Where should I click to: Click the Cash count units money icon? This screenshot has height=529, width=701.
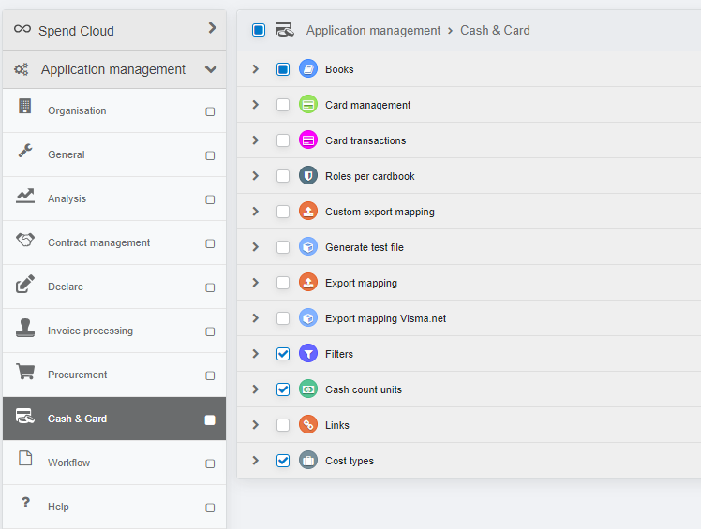tap(308, 389)
